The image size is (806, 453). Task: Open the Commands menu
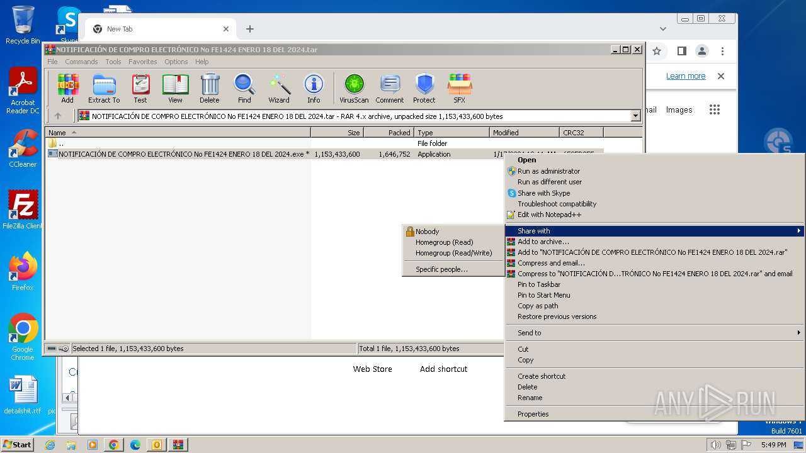point(81,62)
